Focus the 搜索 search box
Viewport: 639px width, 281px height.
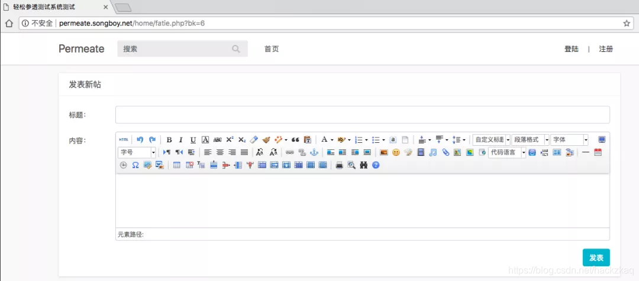tap(183, 49)
